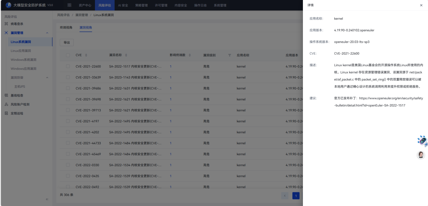This screenshot has width=428, height=206.
Task: Open the AI 安全 top menu
Action: (123, 5)
